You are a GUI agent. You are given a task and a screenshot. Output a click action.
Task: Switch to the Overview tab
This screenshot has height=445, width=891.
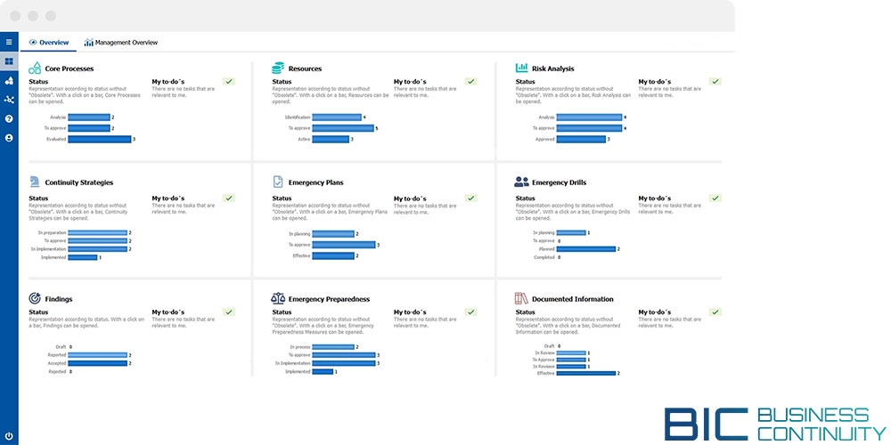click(x=49, y=43)
